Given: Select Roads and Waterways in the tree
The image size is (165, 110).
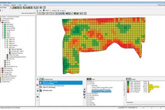Looking at the screenshot, I should (10, 76).
